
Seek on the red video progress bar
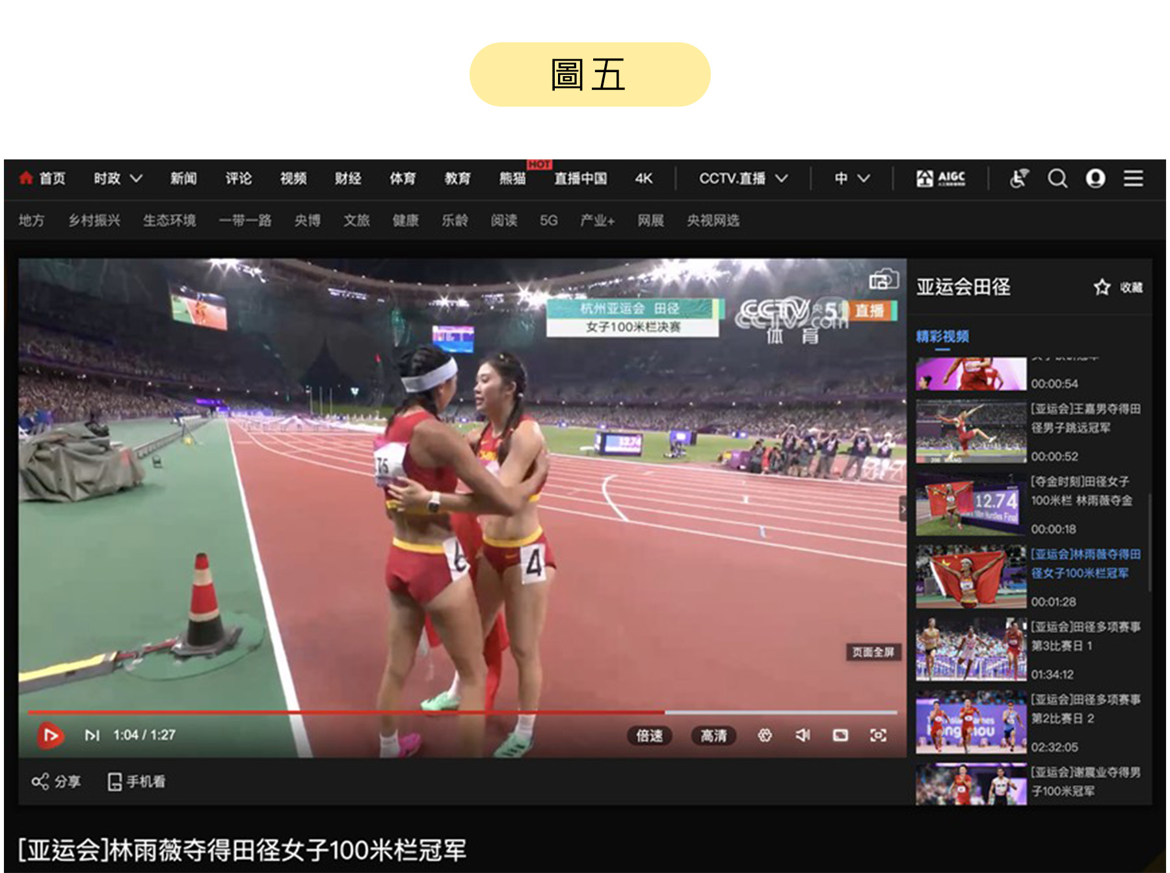(x=462, y=713)
